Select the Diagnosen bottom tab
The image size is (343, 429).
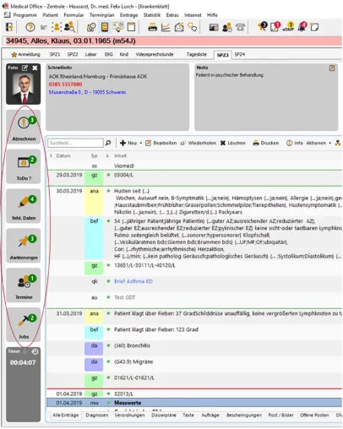97,415
